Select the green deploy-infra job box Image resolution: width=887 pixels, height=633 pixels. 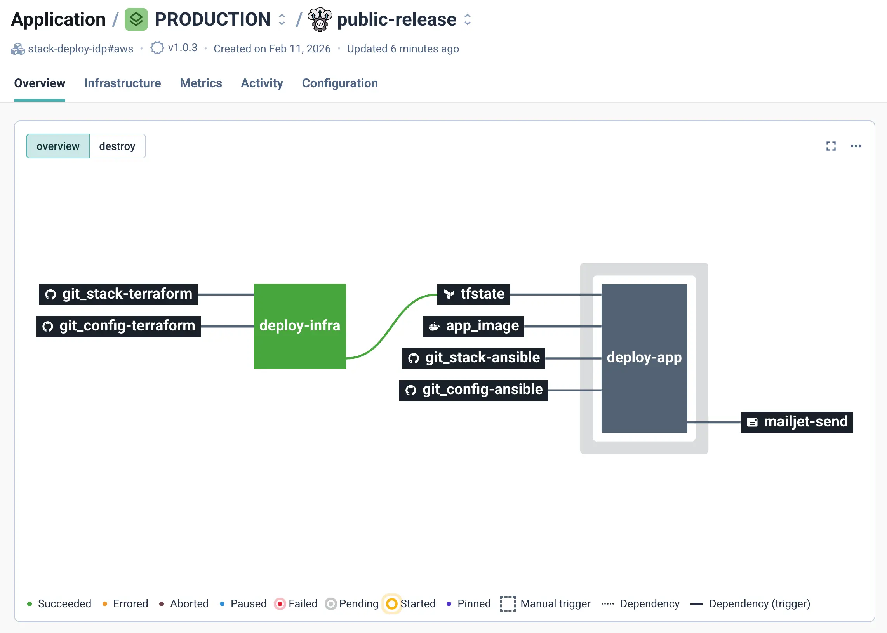pyautogui.click(x=300, y=326)
